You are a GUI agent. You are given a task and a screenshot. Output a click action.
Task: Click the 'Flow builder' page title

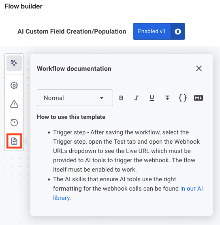pos(23,6)
